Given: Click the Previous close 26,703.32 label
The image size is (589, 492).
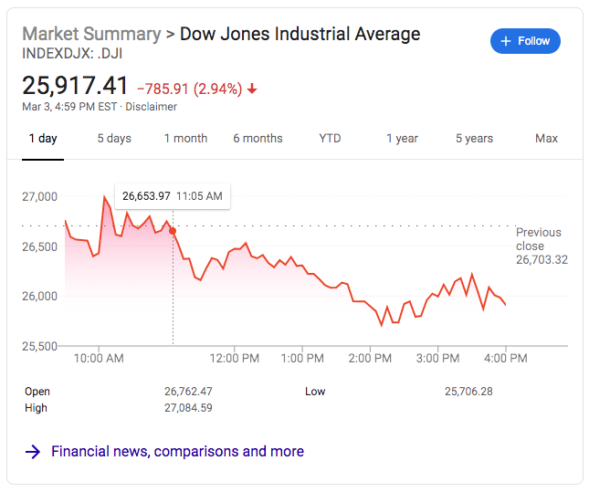Looking at the screenshot, I should tap(541, 246).
